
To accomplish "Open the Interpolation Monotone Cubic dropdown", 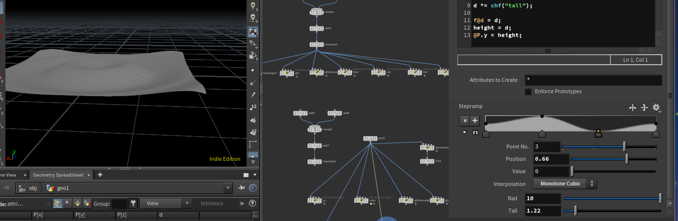I will [x=565, y=184].
